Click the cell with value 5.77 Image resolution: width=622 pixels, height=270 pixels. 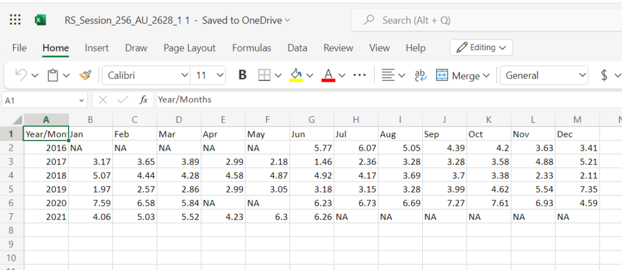312,148
